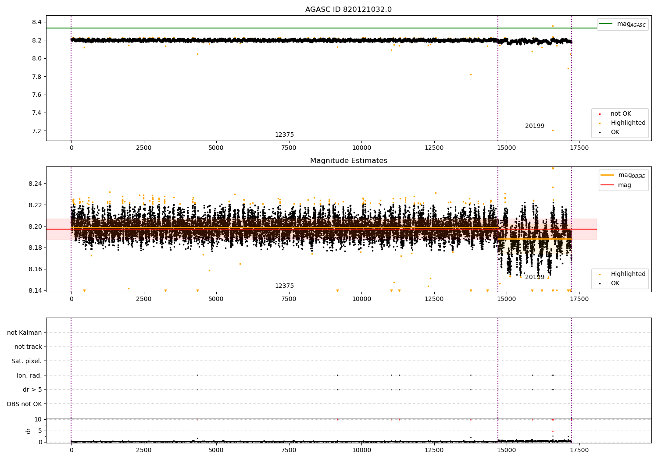
Task: Click 'OK' legend entry in middle plot
Action: click(x=615, y=283)
